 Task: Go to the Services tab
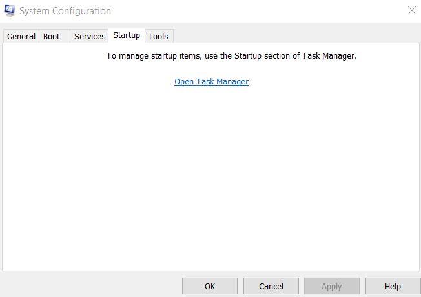click(90, 36)
